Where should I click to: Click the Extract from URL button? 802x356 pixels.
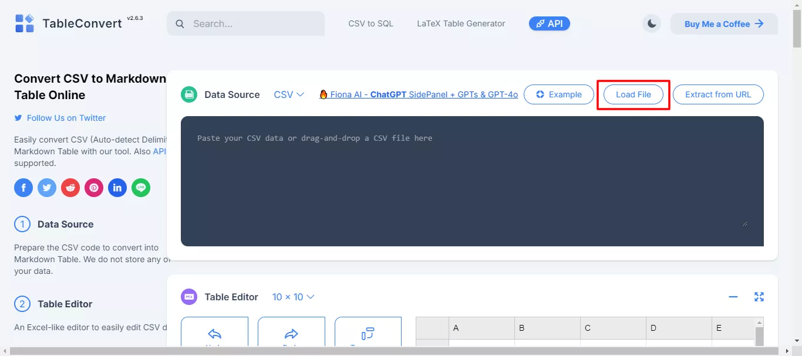tap(717, 94)
